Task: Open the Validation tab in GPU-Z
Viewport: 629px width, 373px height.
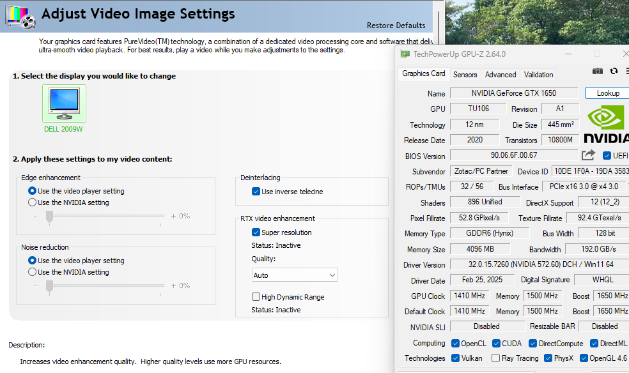Action: 538,75
